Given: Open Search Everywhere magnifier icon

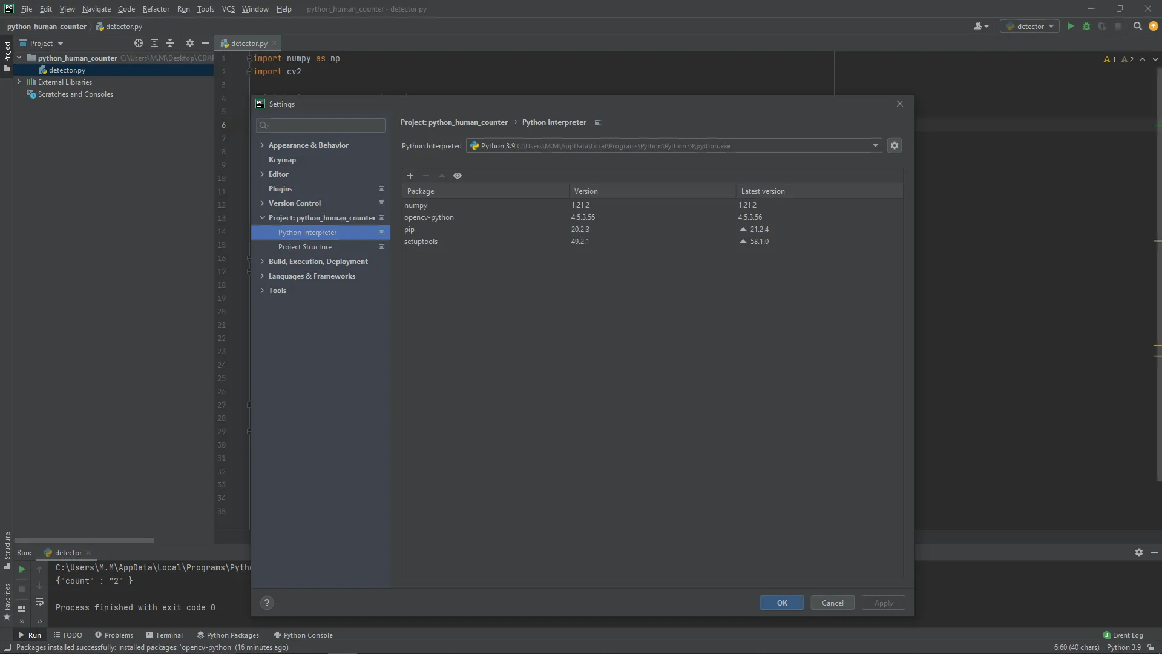Looking at the screenshot, I should [1137, 26].
